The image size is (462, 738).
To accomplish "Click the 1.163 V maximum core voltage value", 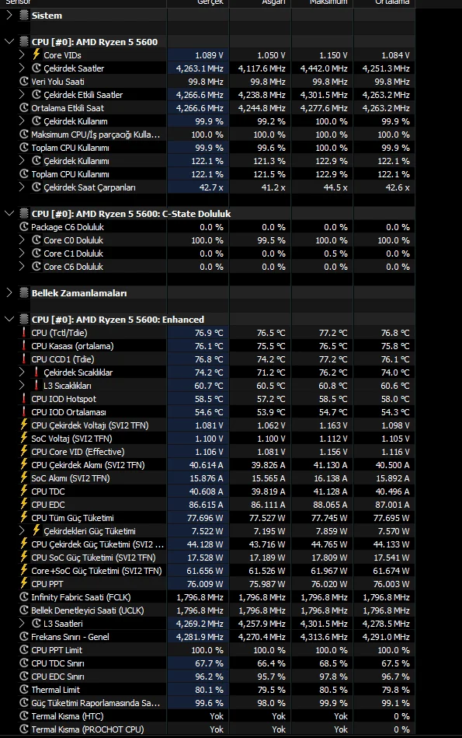I will pos(333,425).
